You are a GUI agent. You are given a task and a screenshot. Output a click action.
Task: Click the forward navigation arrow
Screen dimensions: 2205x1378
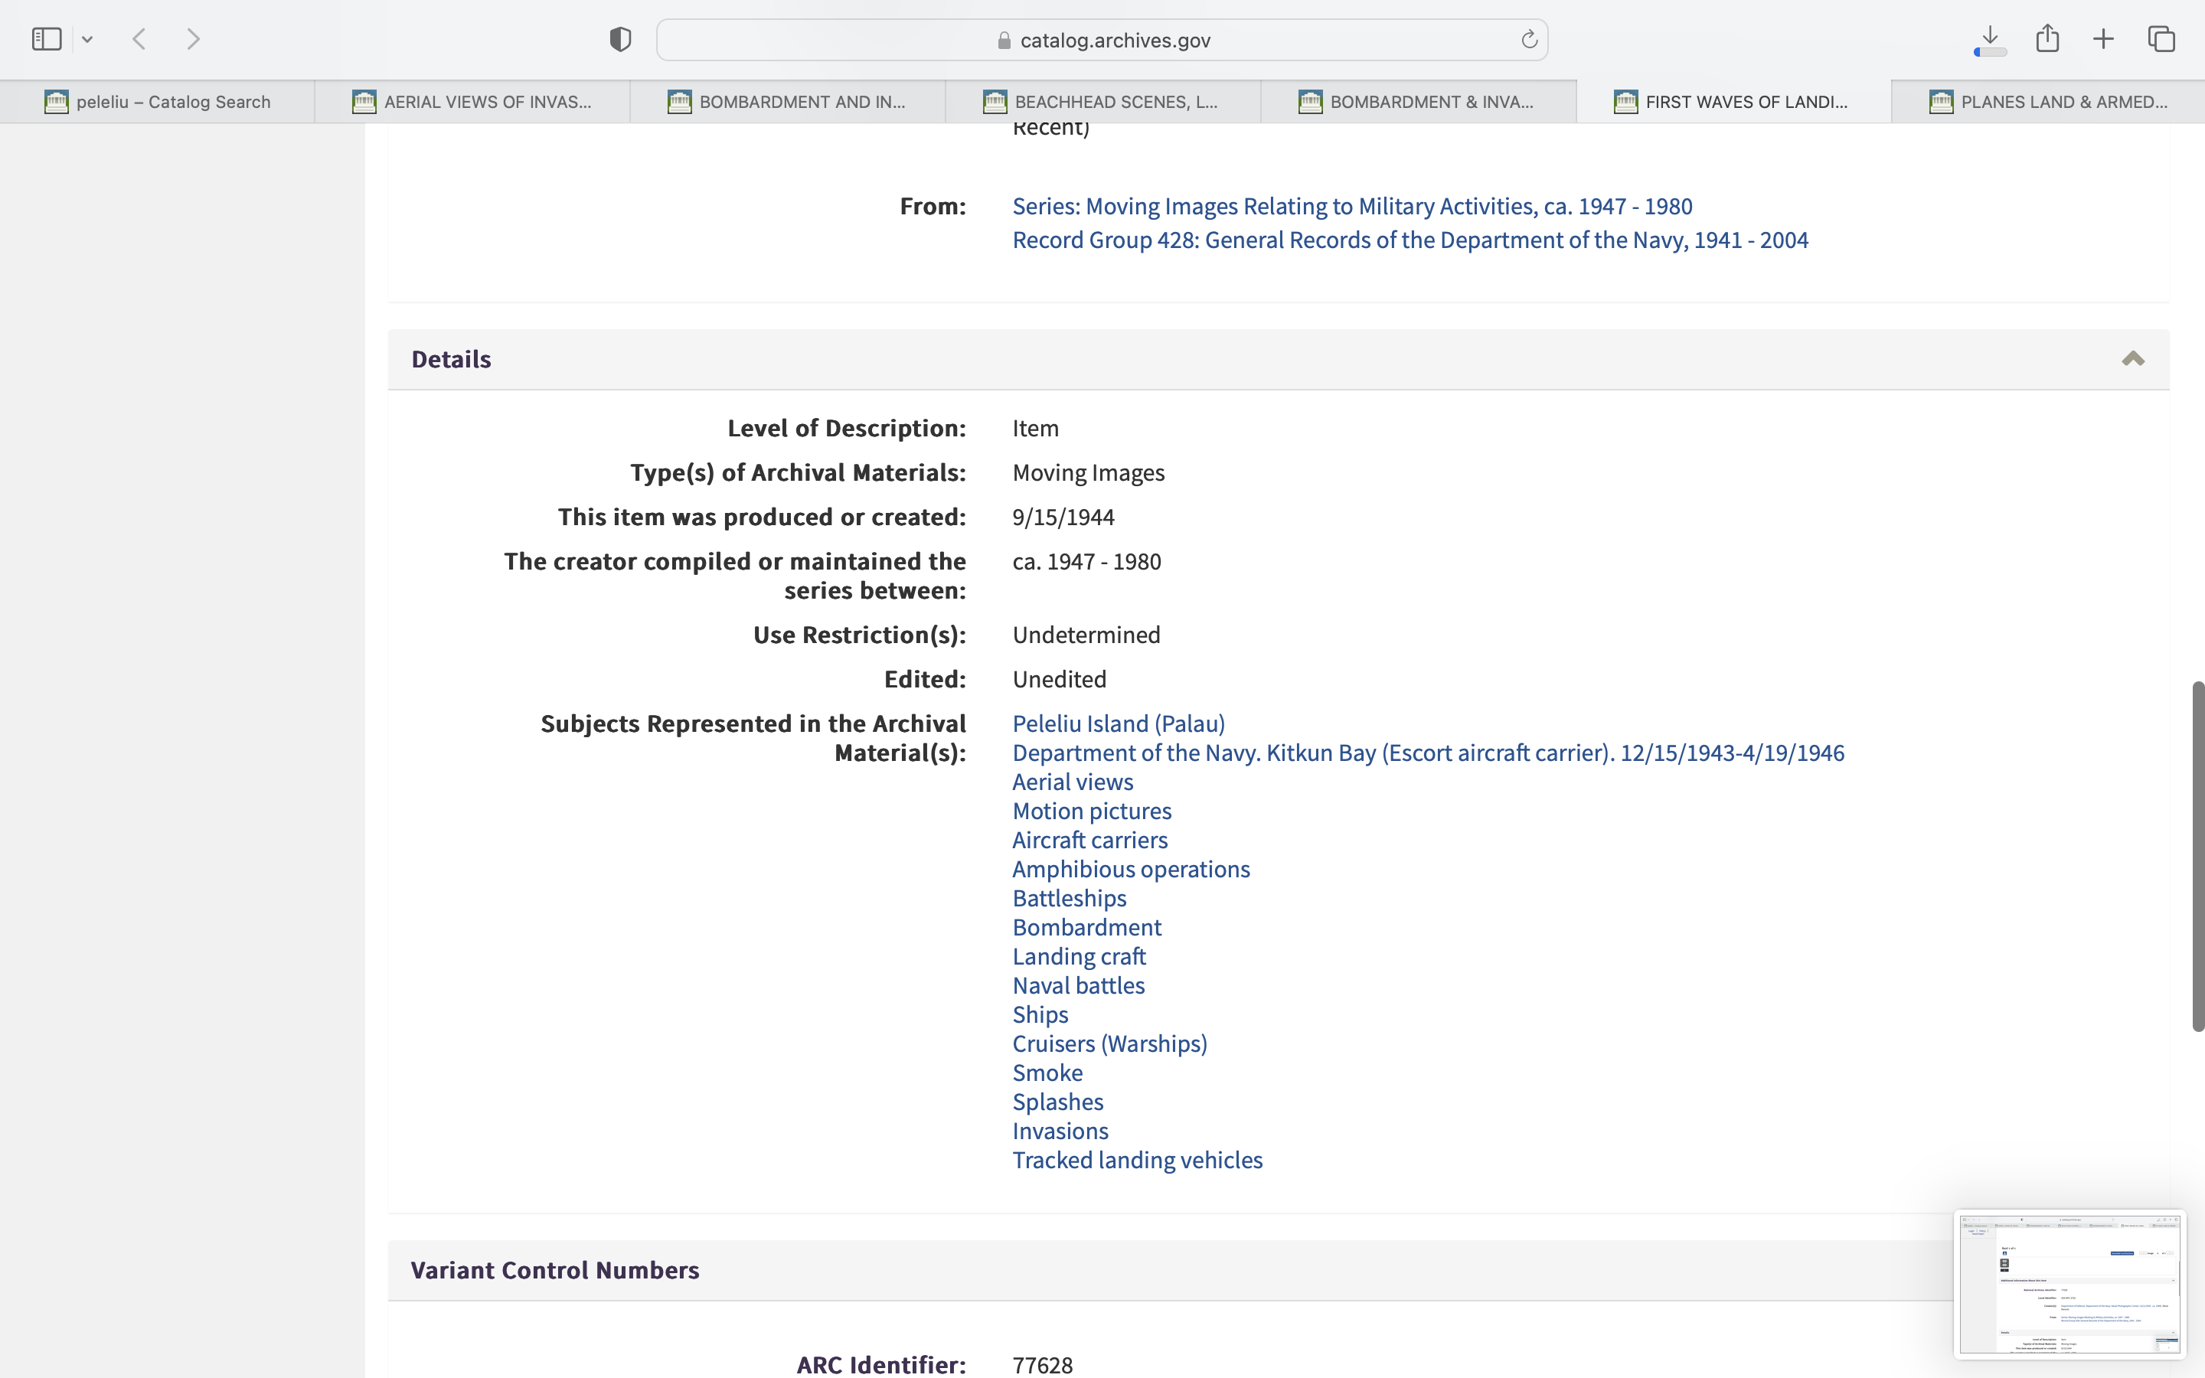point(193,39)
